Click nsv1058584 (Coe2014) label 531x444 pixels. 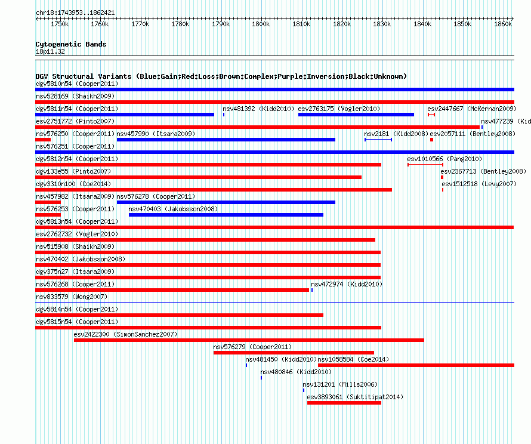click(x=354, y=359)
